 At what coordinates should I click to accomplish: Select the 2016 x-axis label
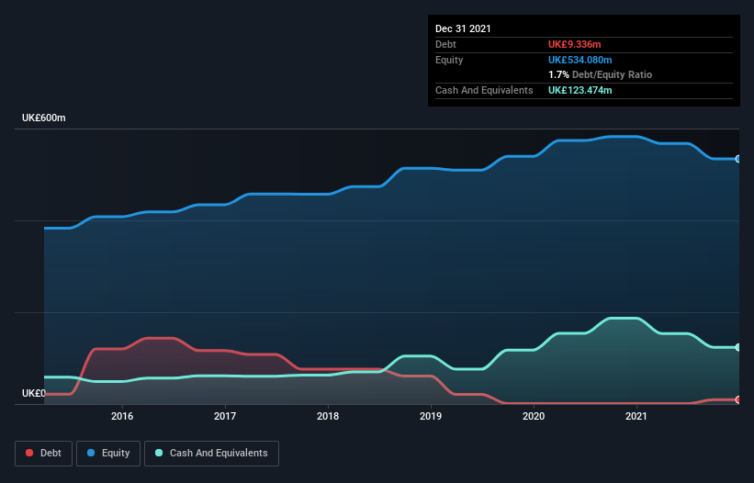[122, 416]
